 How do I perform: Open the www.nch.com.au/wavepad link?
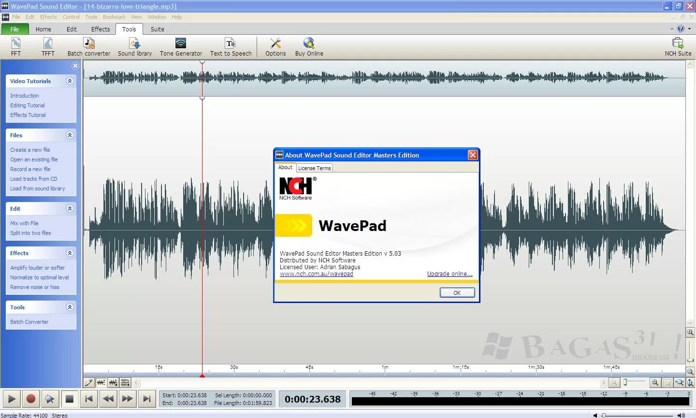[317, 274]
